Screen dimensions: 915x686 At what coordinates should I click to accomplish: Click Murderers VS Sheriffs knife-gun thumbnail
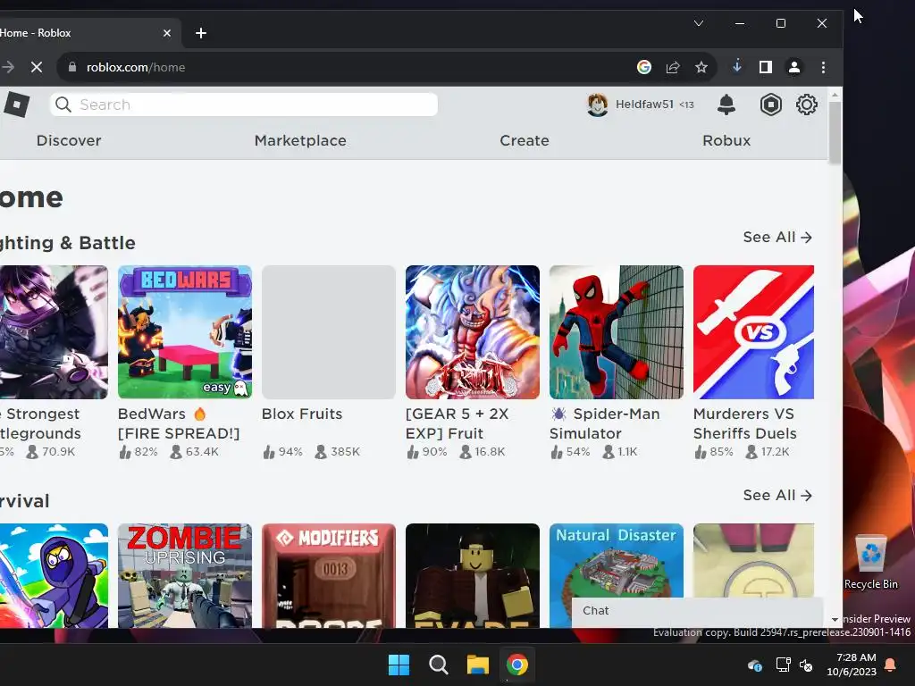(753, 332)
